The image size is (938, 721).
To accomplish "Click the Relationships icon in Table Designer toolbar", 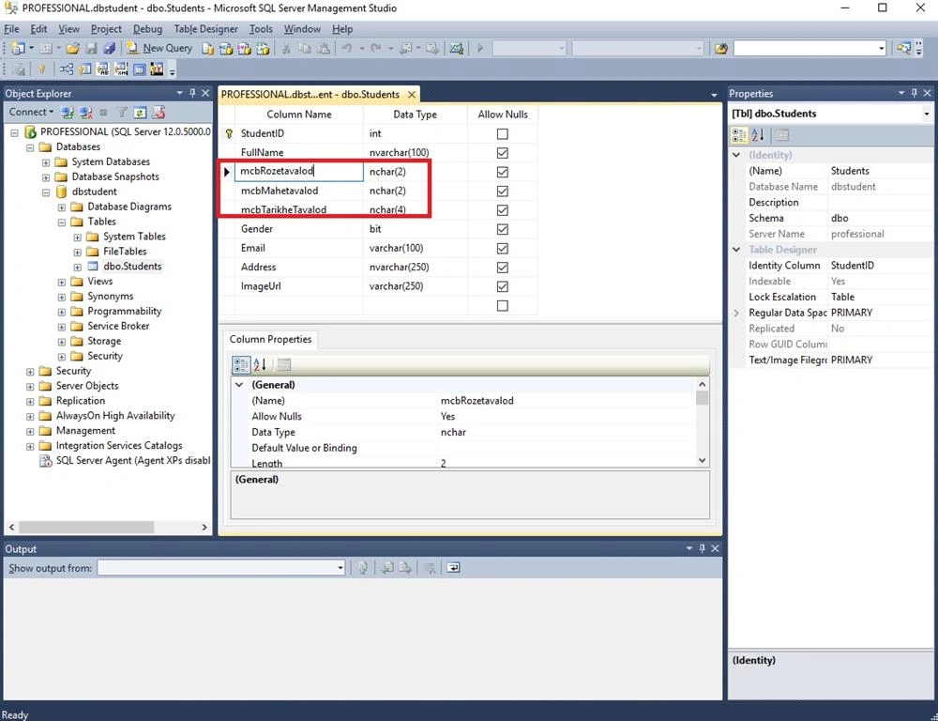I will pyautogui.click(x=66, y=69).
